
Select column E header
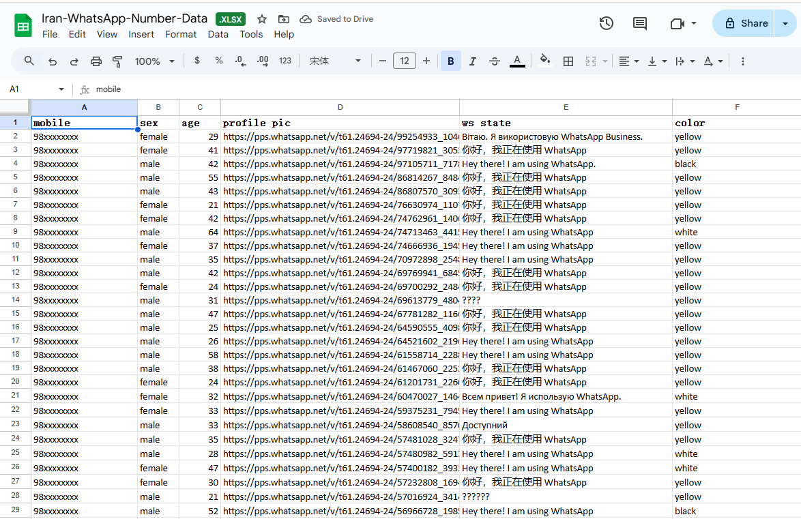[566, 107]
